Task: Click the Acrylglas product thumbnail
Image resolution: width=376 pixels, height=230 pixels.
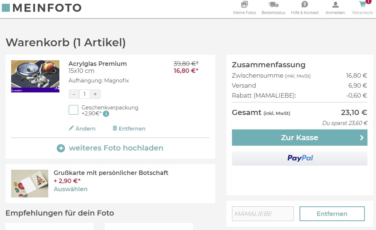Action: click(35, 76)
